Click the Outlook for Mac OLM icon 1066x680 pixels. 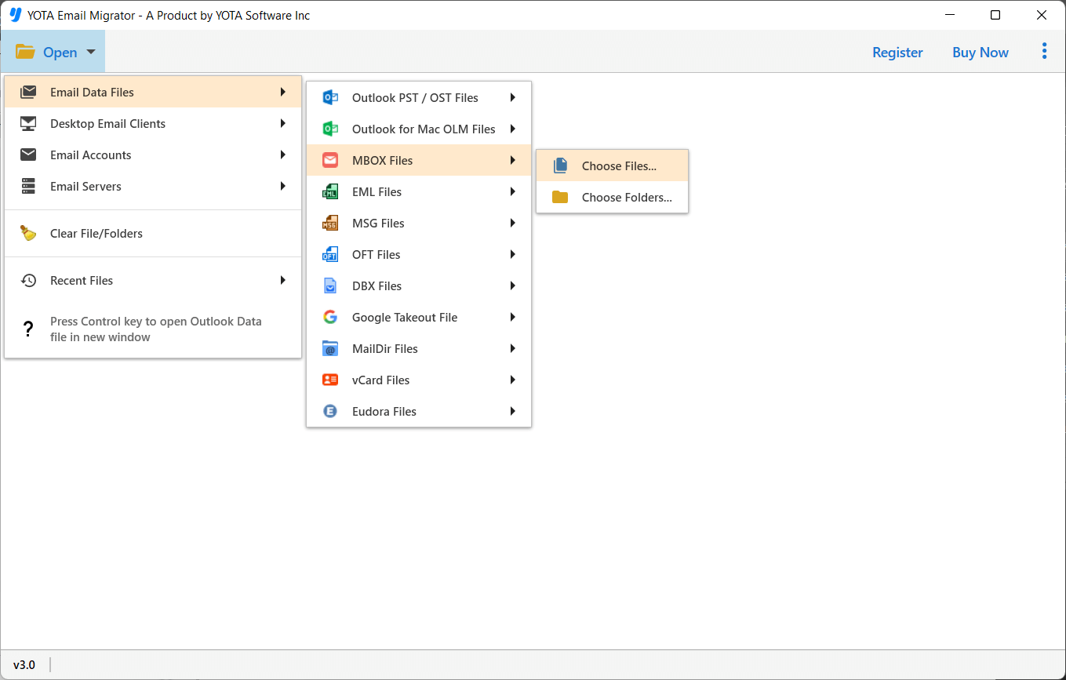330,129
